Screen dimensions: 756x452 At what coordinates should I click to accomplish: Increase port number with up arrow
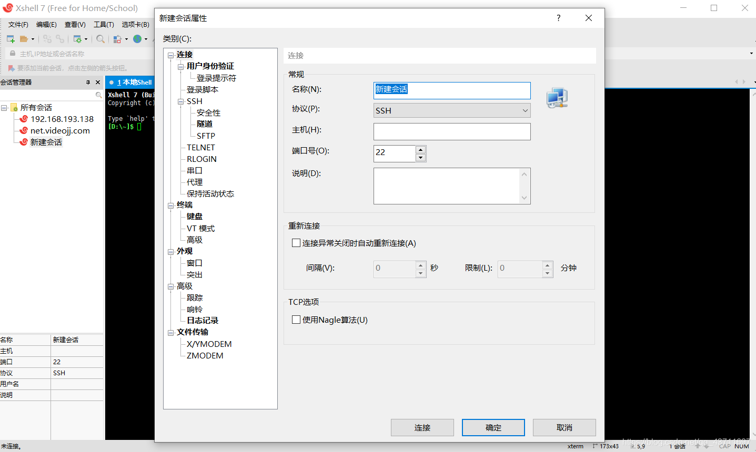[x=420, y=149]
